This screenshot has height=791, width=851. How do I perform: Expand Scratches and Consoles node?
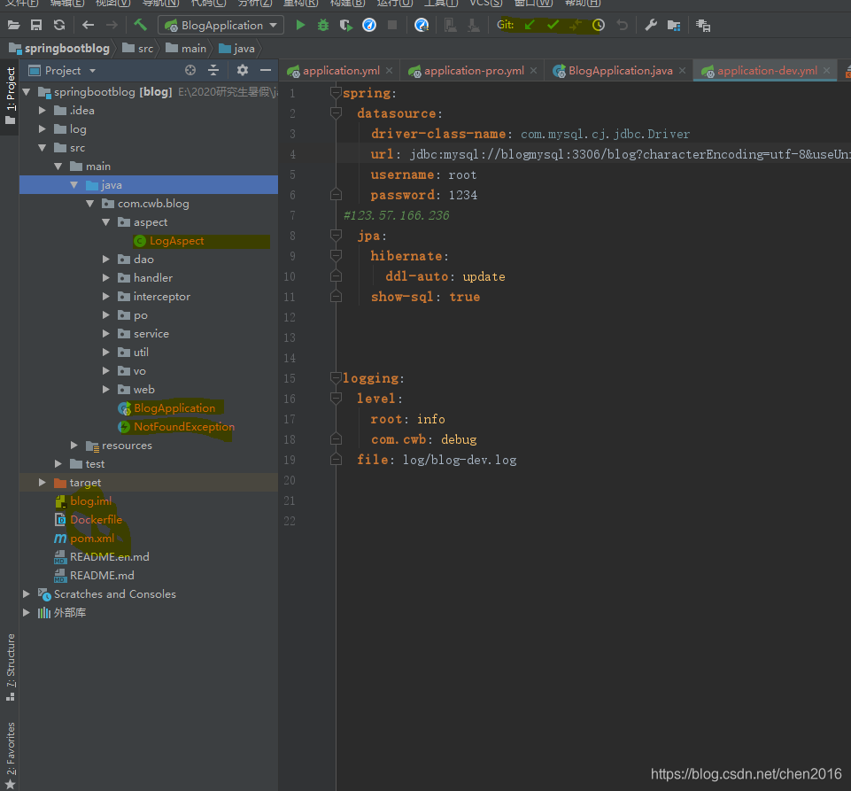click(x=26, y=594)
